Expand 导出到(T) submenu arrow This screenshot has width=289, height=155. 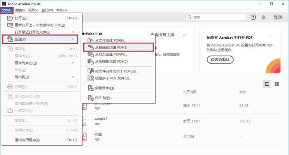pos(73,77)
